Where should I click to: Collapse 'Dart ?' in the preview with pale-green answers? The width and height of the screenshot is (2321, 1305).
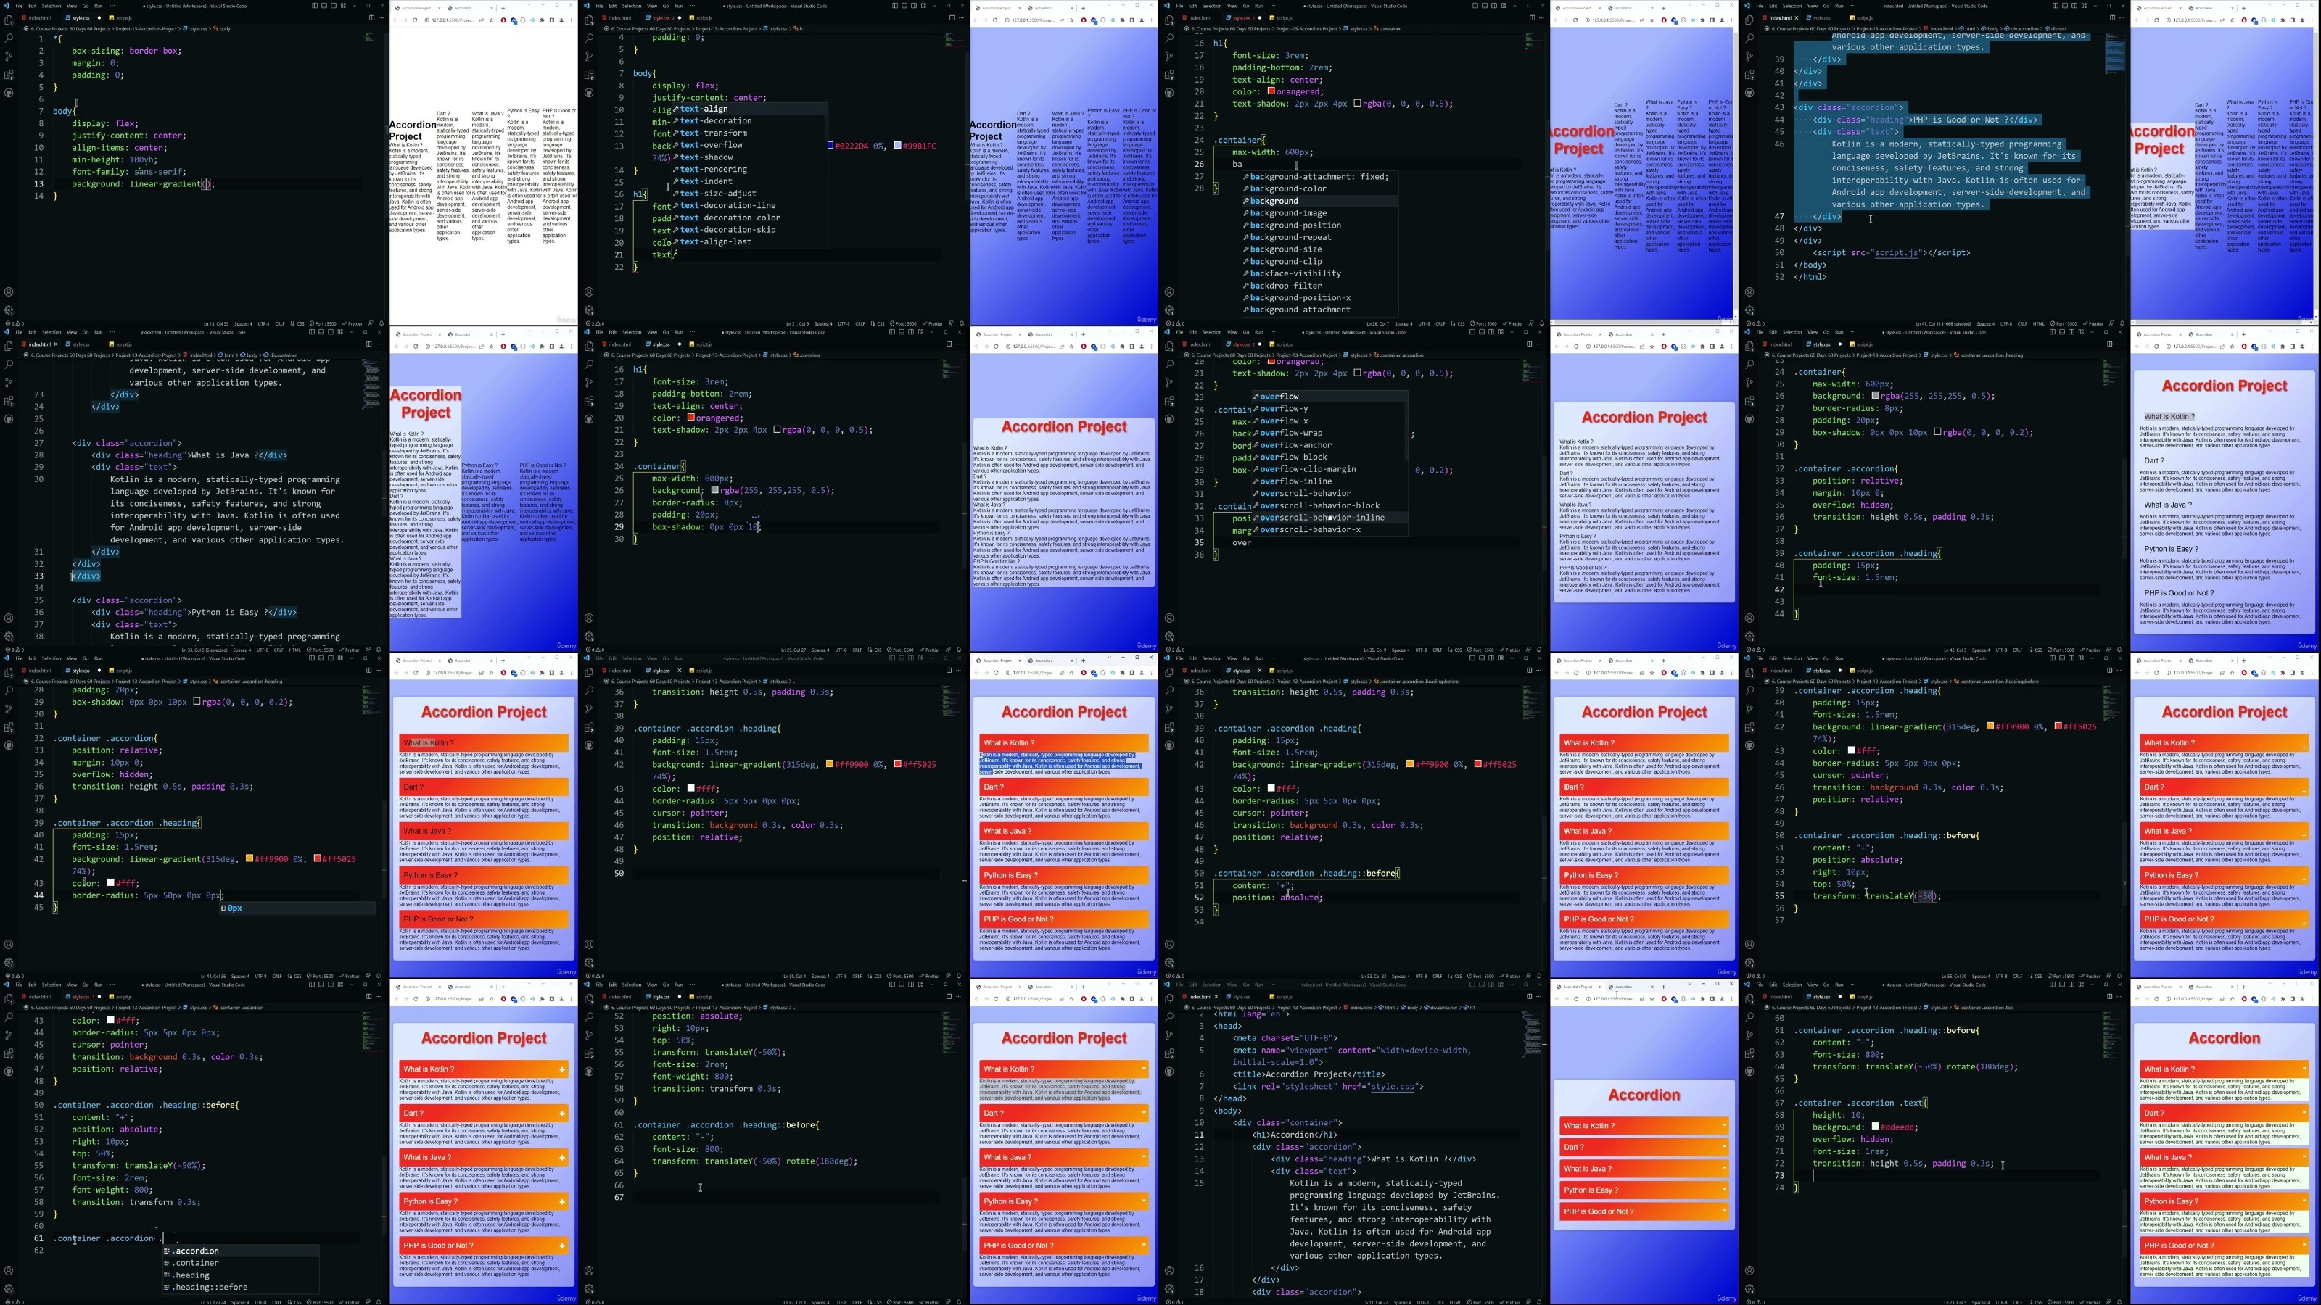pyautogui.click(x=2225, y=1113)
